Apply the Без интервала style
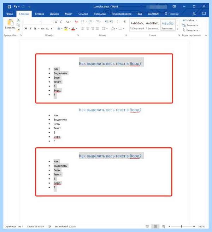Viewport: 212px width, 232px height. tap(153, 25)
